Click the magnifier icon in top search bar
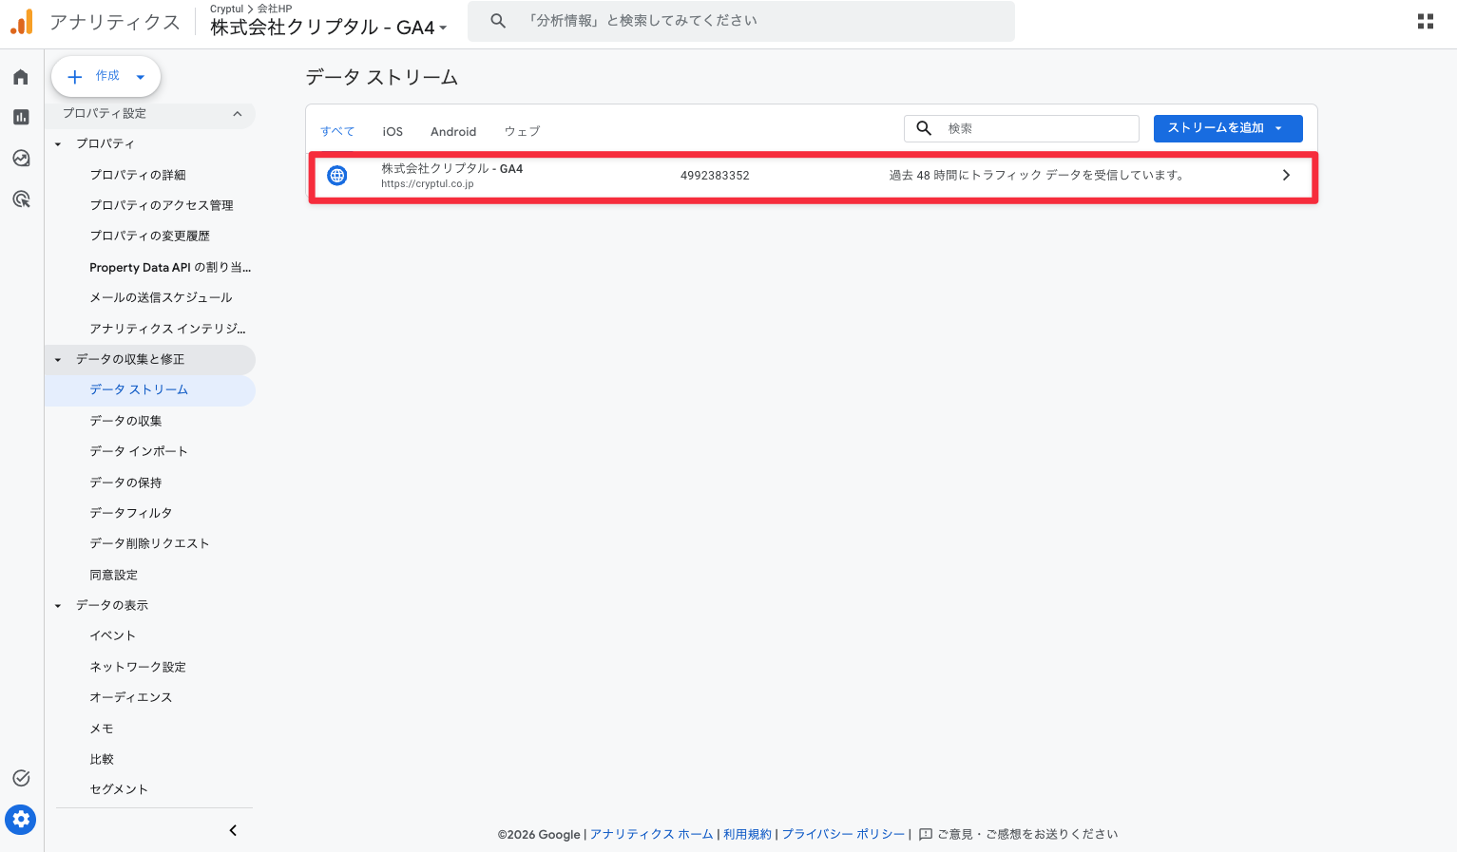This screenshot has width=1457, height=852. [x=498, y=21]
